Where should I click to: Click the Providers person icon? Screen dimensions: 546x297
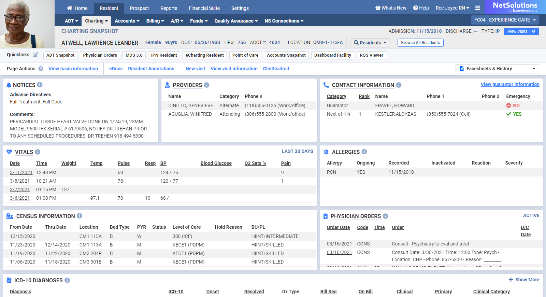tap(167, 85)
